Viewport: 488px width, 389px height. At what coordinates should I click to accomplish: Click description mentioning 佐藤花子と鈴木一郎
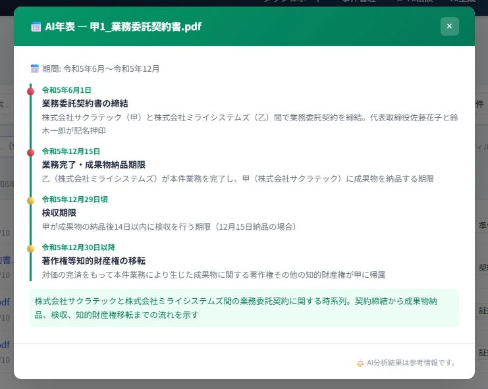point(250,124)
